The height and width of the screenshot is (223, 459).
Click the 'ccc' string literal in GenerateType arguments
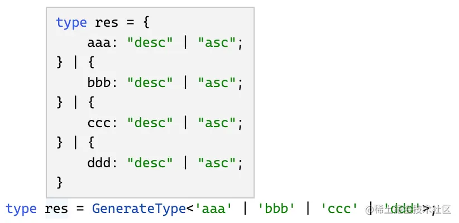pyautogui.click(x=339, y=209)
